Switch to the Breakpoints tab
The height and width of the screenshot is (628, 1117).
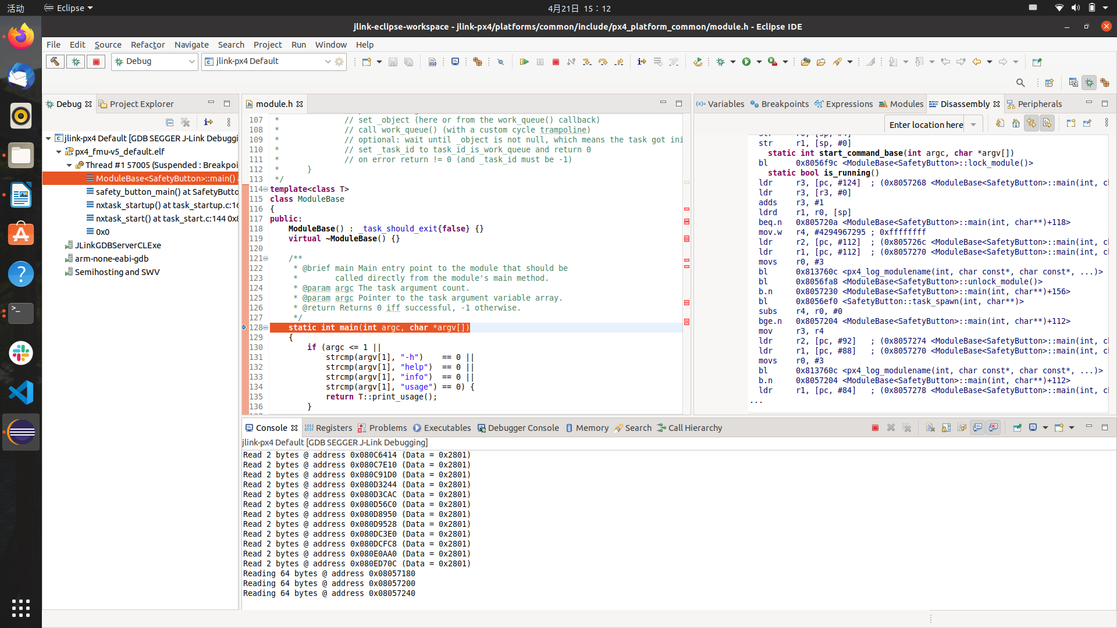780,104
